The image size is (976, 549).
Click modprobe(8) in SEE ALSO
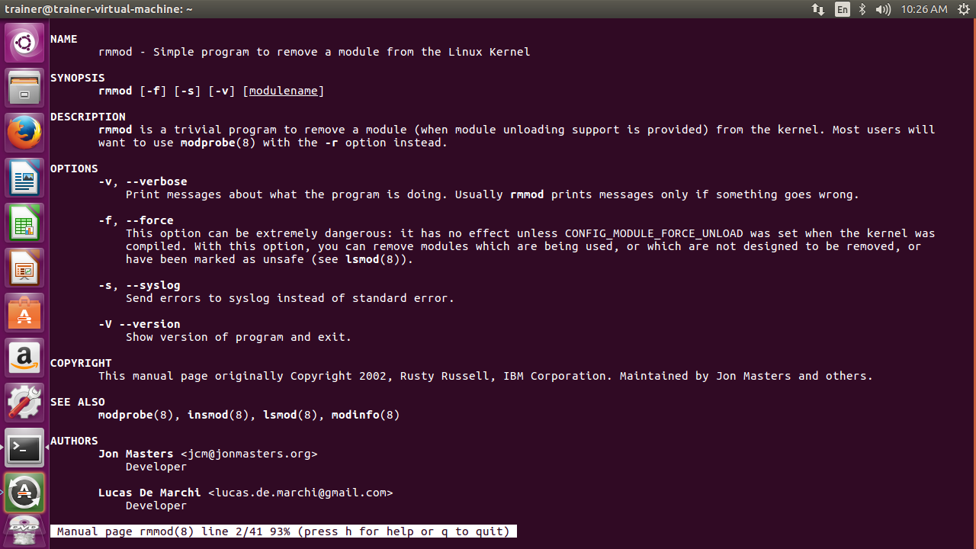coord(140,415)
